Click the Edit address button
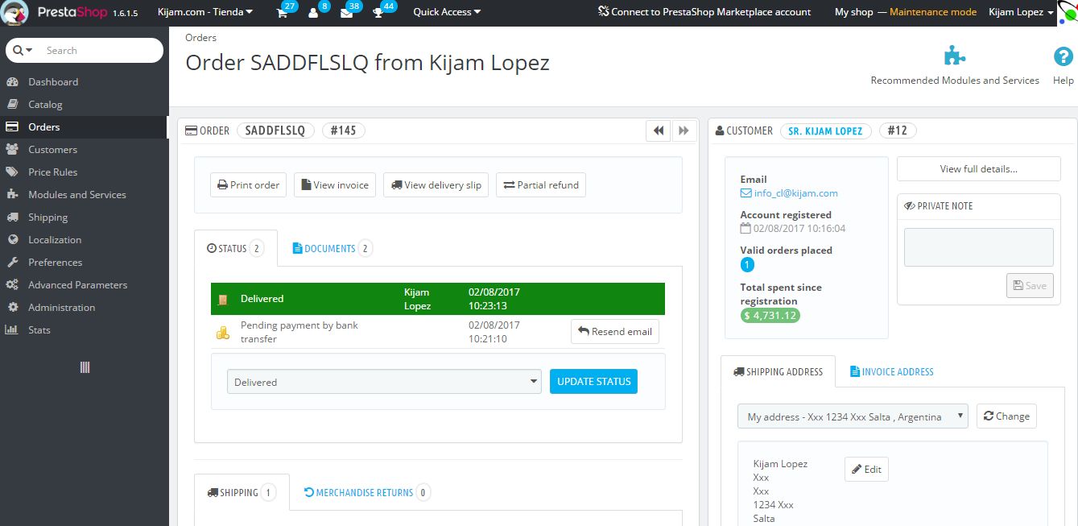 [x=866, y=470]
